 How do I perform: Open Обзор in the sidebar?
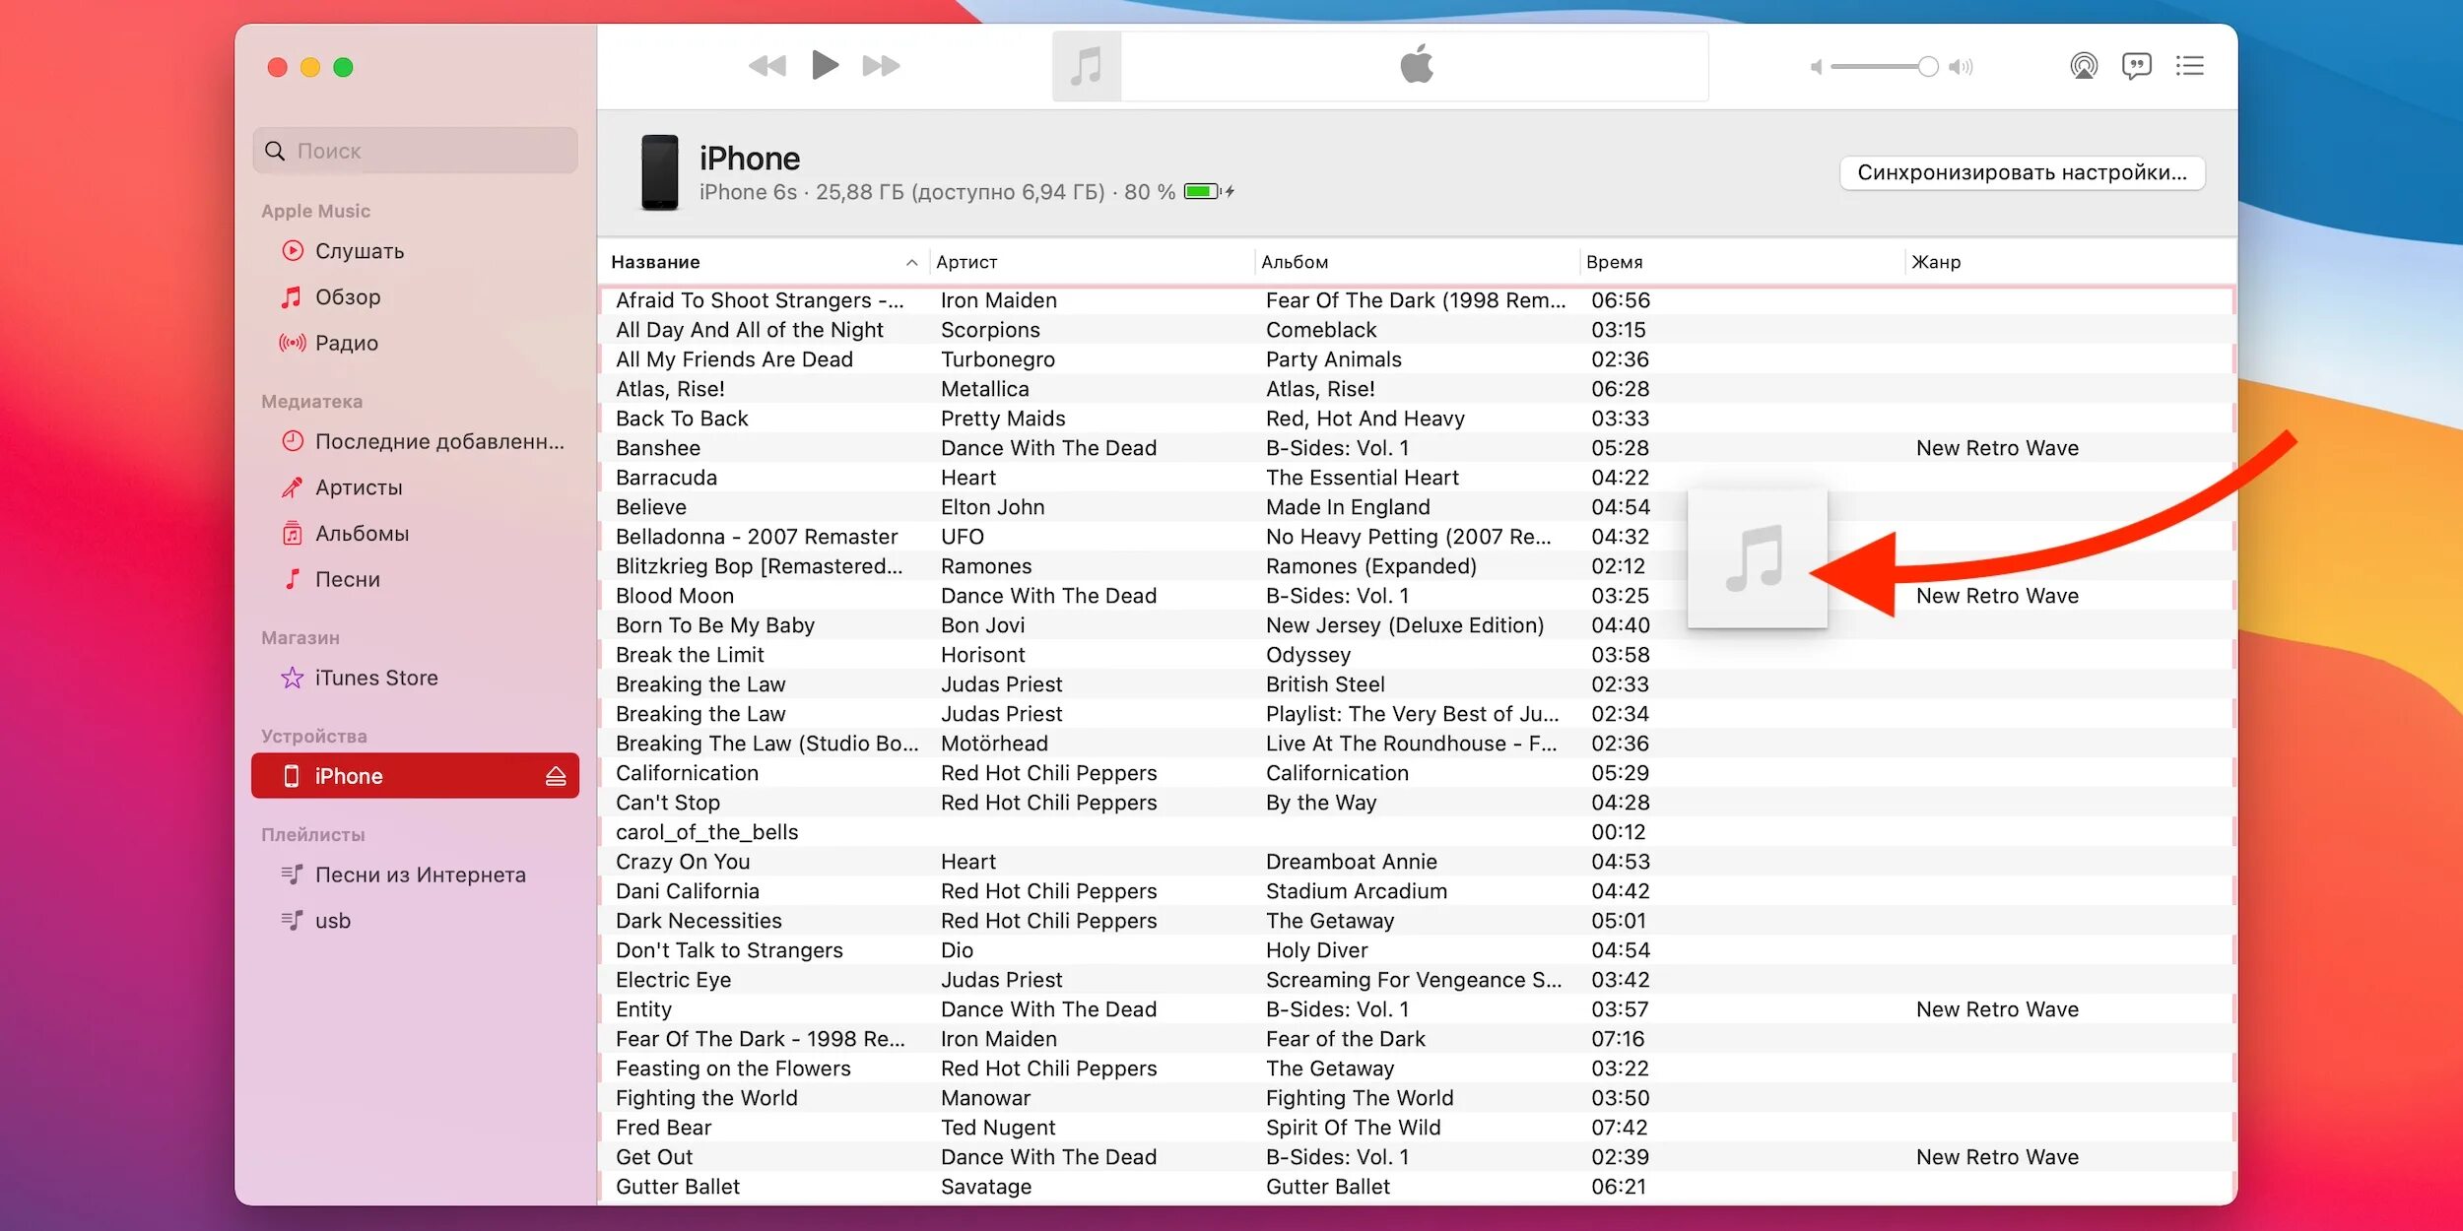348,297
